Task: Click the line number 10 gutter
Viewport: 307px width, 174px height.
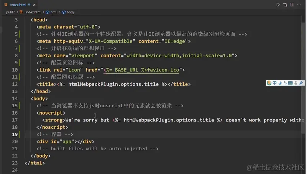Action: point(15,70)
